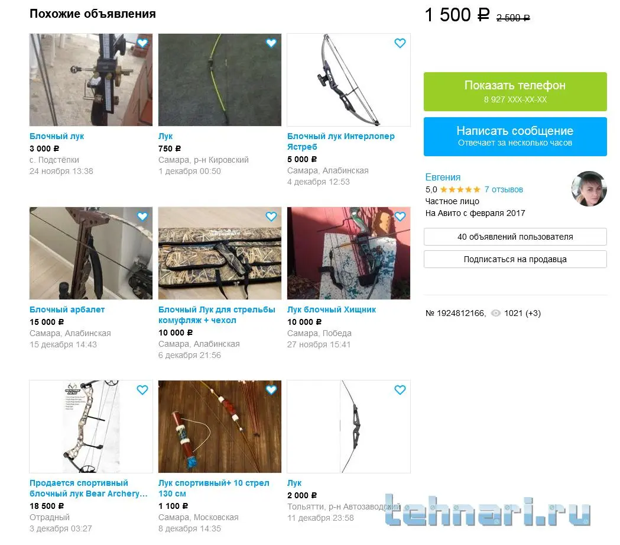Viewport: 620px width, 545px height.
Task: Show 40 объявлений пользователя
Action: 515,237
